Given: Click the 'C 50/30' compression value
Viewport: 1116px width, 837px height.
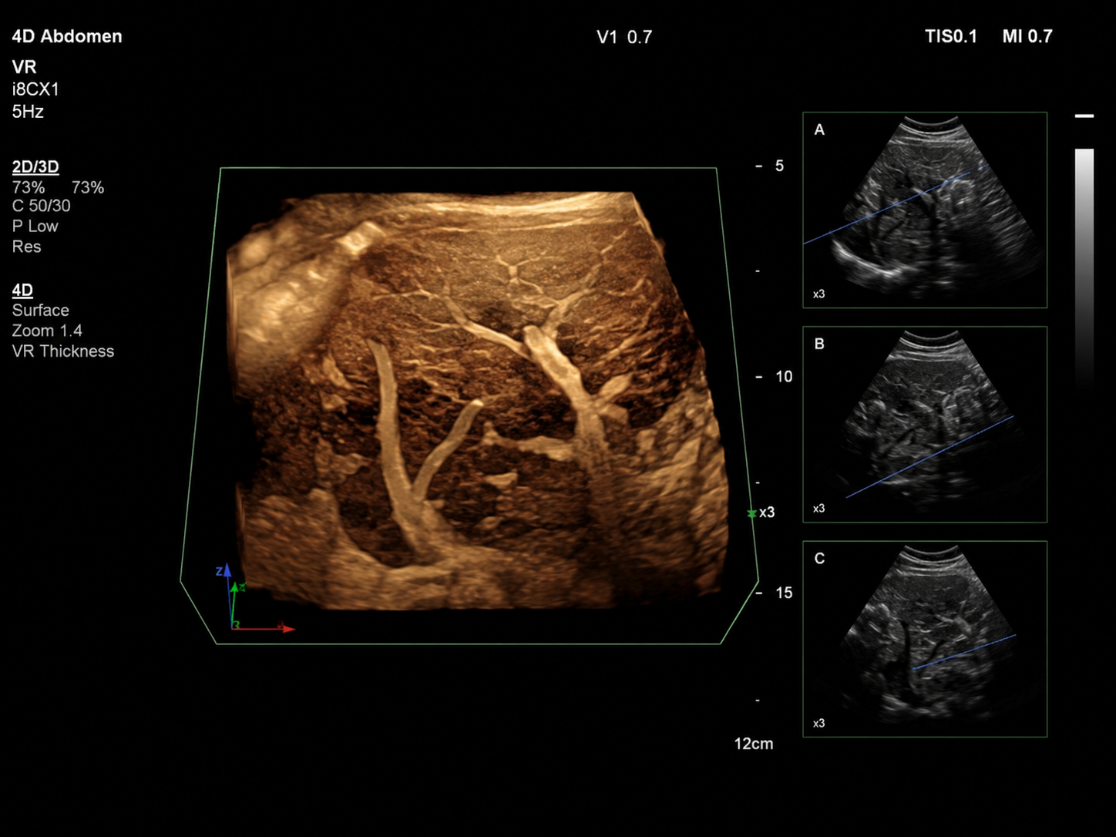Looking at the screenshot, I should (x=41, y=206).
